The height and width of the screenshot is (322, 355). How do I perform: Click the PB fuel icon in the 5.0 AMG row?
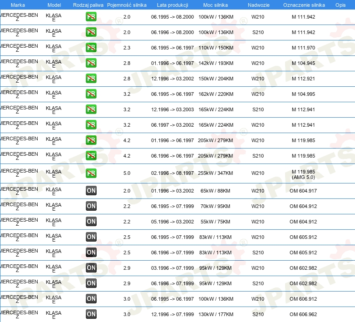[91, 173]
